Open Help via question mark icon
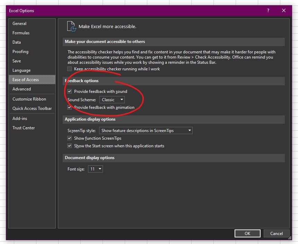The width and height of the screenshot is (298, 244). (x=268, y=10)
